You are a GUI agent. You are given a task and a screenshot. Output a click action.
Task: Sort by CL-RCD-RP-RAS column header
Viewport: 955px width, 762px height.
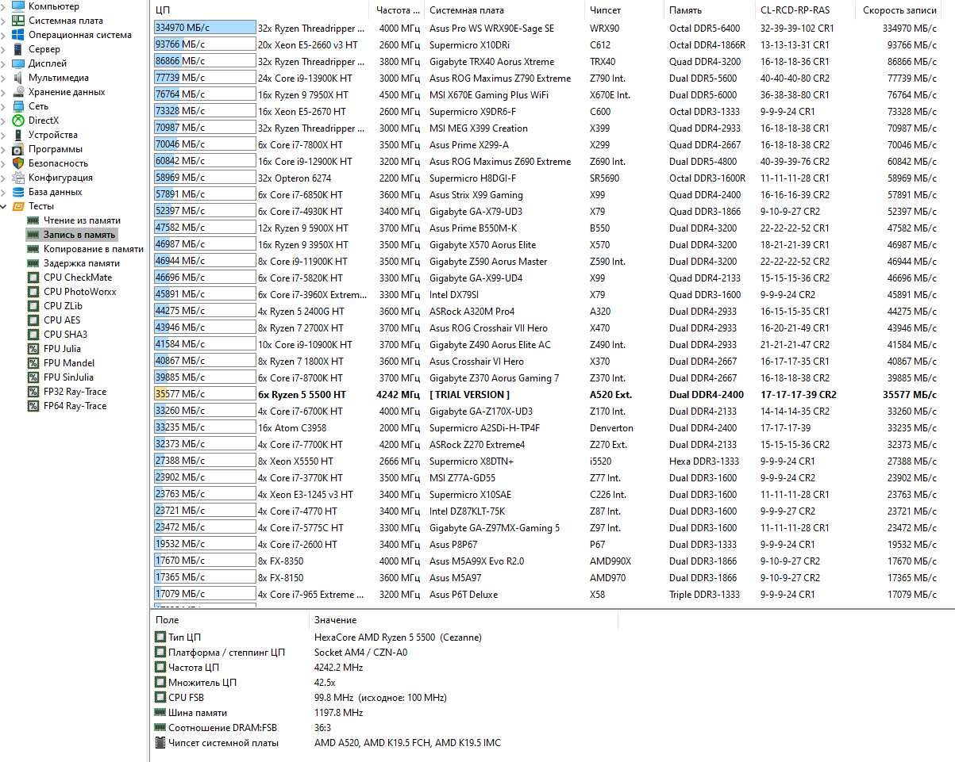point(805,10)
